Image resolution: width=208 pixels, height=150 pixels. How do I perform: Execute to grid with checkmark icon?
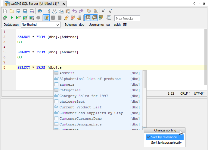point(25,18)
